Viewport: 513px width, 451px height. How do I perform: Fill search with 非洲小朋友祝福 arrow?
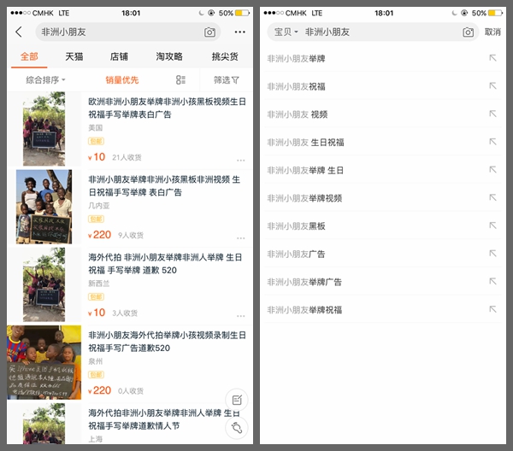(492, 85)
